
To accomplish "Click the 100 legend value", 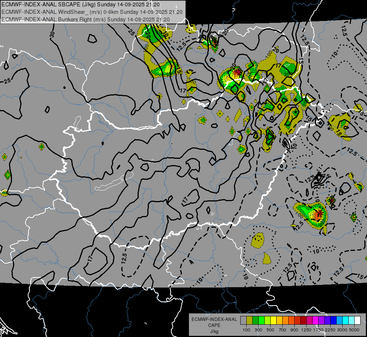I will (246, 330).
